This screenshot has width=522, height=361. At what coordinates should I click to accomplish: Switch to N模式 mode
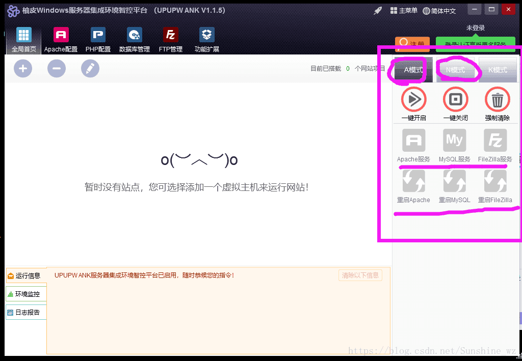(455, 70)
